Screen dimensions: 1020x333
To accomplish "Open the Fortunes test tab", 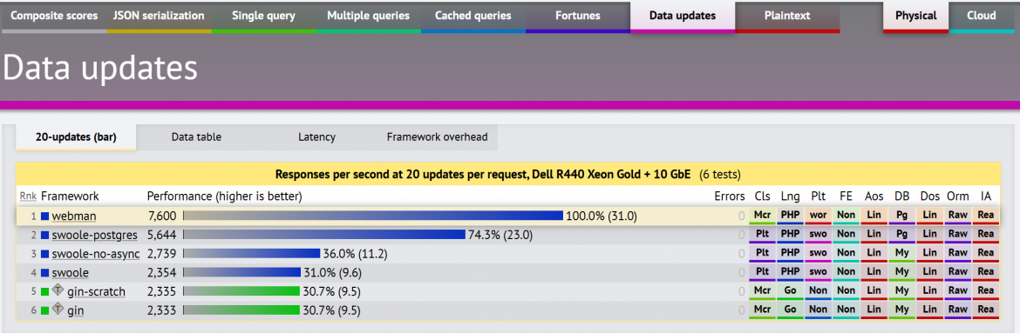I will click(578, 17).
